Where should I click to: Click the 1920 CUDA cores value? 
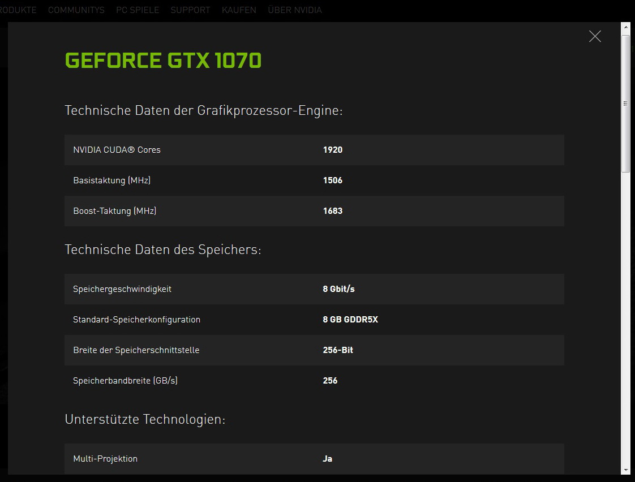[332, 150]
